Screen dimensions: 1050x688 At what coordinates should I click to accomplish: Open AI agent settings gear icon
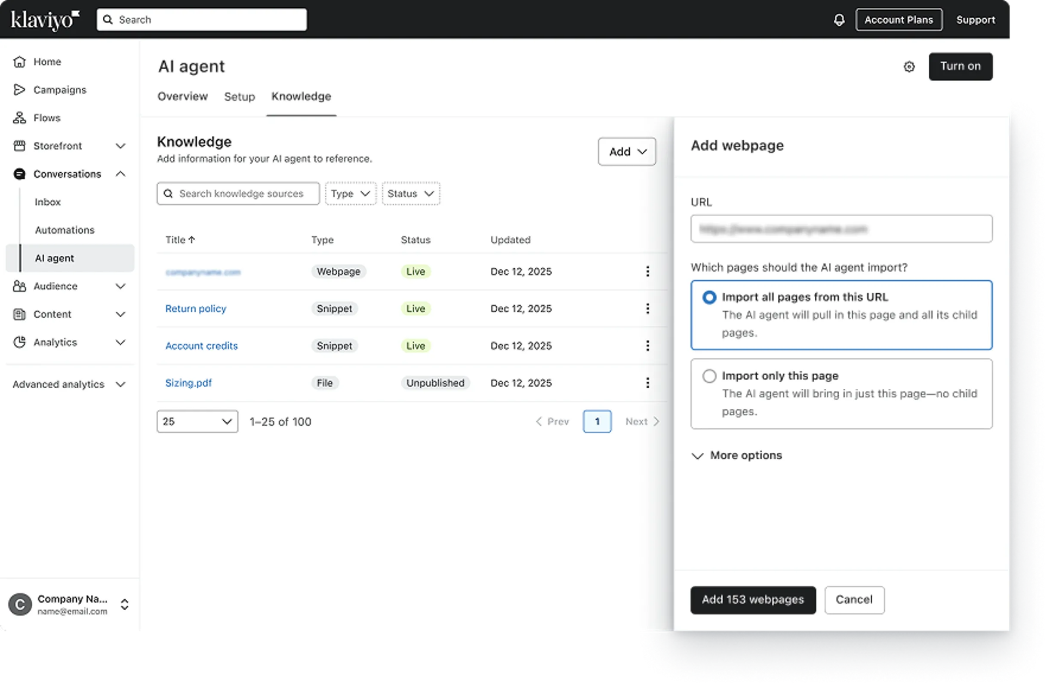(909, 67)
